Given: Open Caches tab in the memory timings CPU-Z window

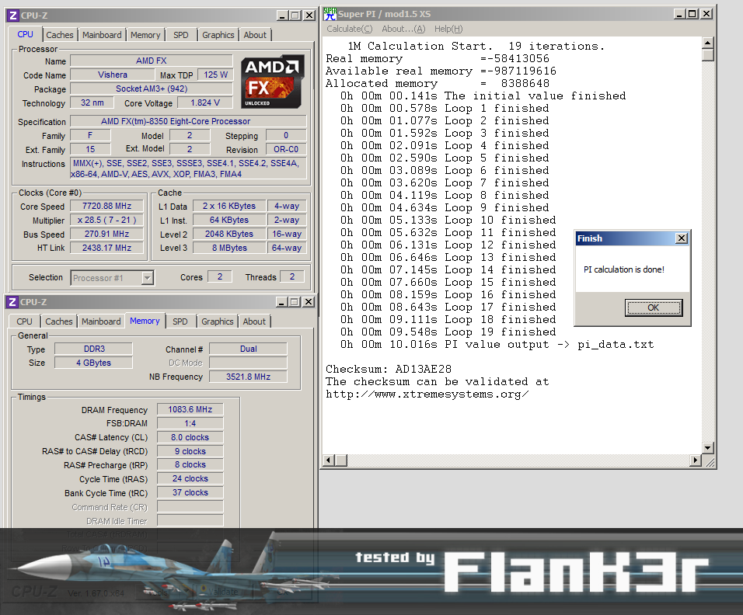Looking at the screenshot, I should 59,321.
